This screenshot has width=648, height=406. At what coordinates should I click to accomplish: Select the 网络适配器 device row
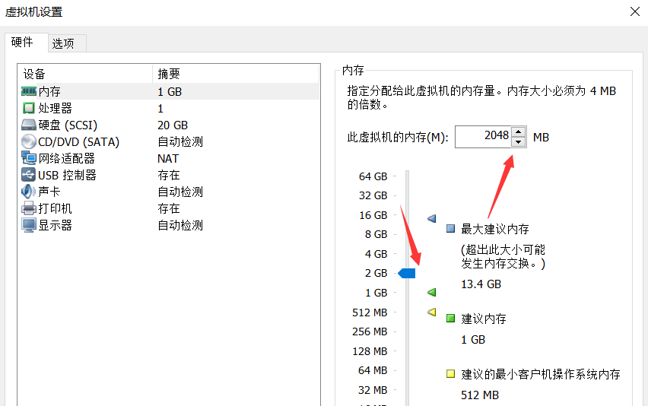170,158
